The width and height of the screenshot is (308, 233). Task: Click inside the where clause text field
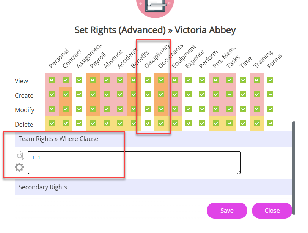(133, 162)
